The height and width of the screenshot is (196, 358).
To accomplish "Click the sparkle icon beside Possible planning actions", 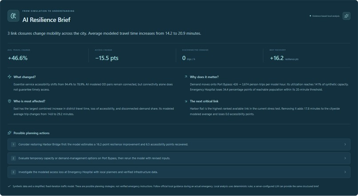I will [9, 133].
